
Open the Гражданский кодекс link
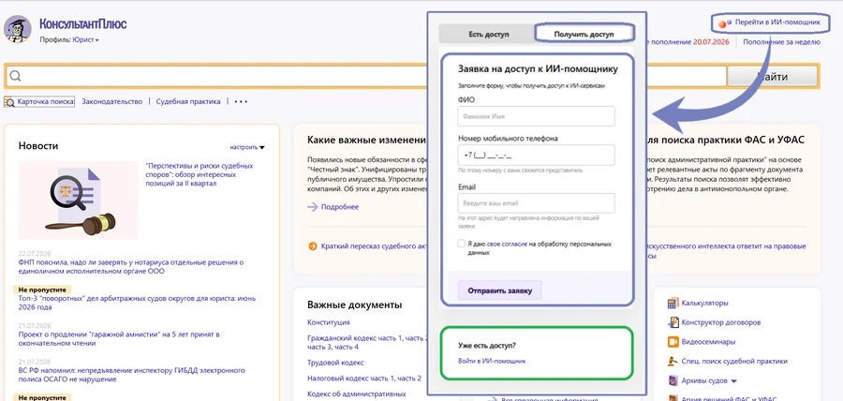[x=367, y=342]
